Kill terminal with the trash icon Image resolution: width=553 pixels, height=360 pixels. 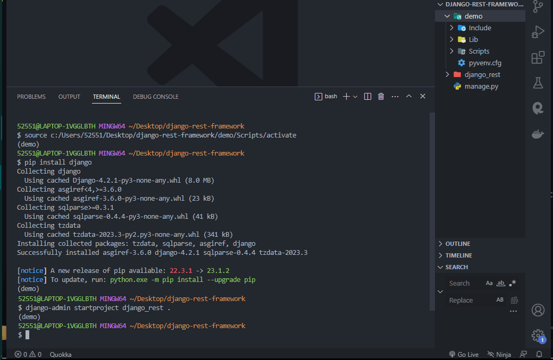coord(381,97)
